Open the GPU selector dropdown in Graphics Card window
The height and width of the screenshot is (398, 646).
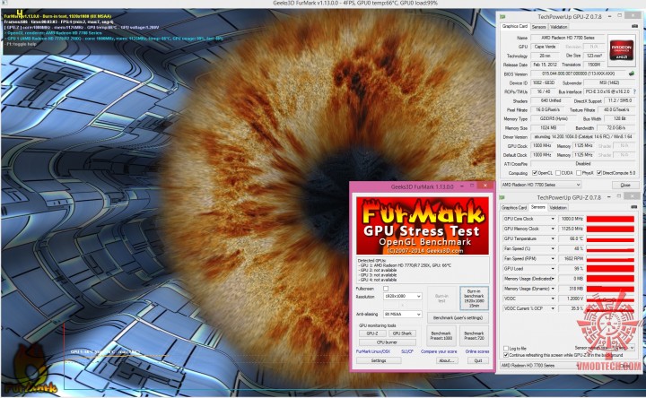[541, 185]
